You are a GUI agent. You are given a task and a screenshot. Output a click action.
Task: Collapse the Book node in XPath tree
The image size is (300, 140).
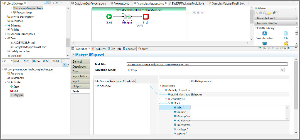pos(169,103)
